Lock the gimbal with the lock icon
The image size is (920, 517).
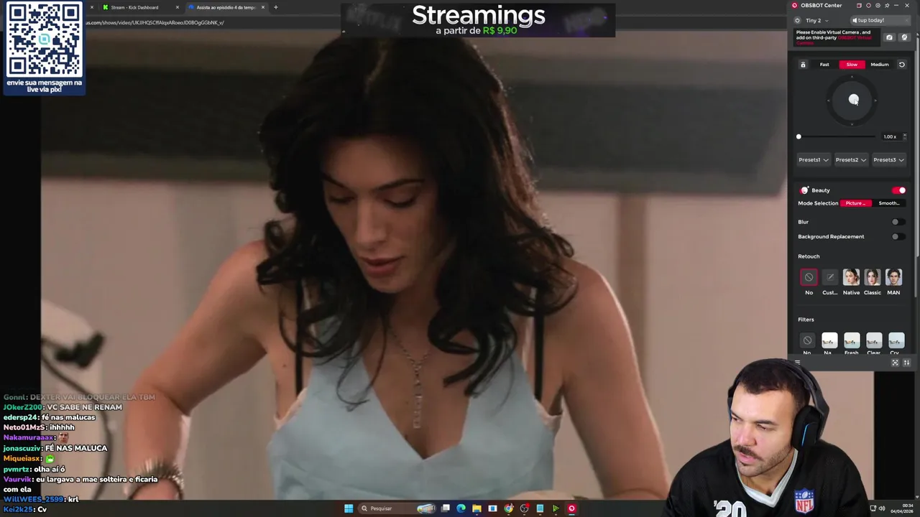[803, 65]
